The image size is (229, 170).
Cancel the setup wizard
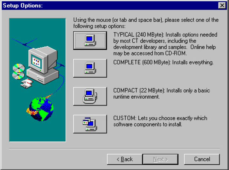pos(202,159)
